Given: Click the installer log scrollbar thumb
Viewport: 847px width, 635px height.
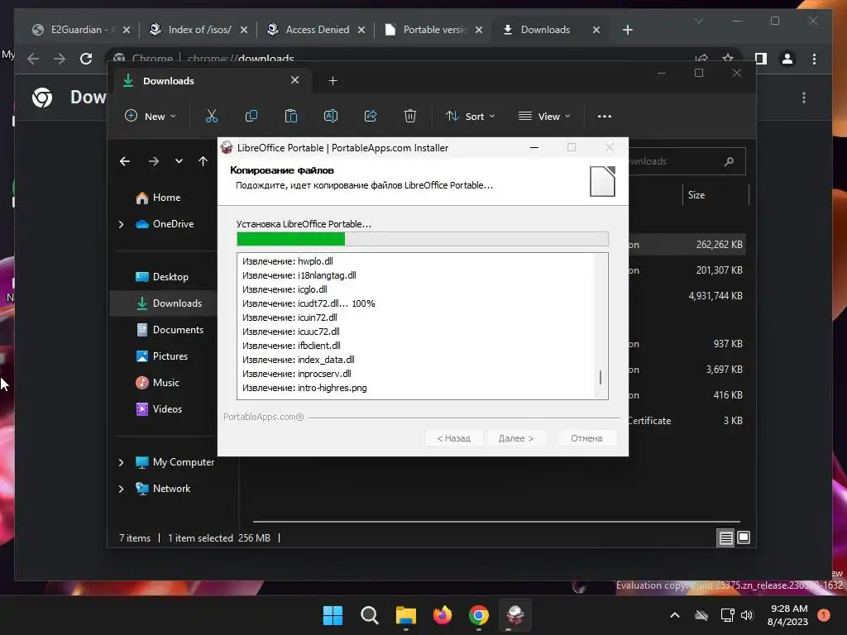Looking at the screenshot, I should (601, 377).
